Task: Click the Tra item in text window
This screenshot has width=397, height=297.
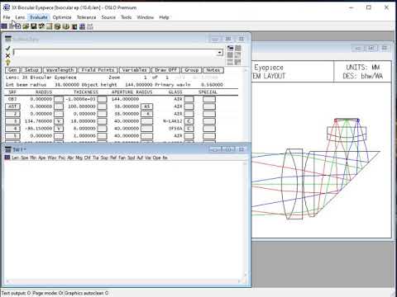Action: click(96, 158)
